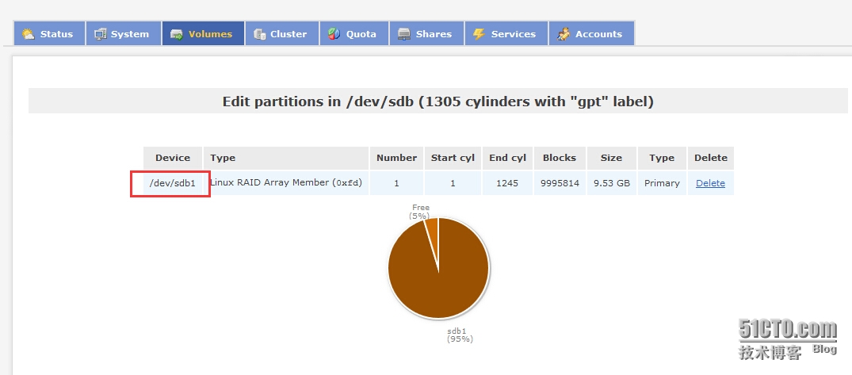Click the Free (5%) chart label
This screenshot has height=375, width=852.
419,212
